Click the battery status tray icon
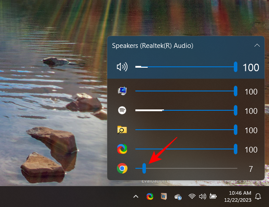Screen dimensions: 269x207 point(214,196)
